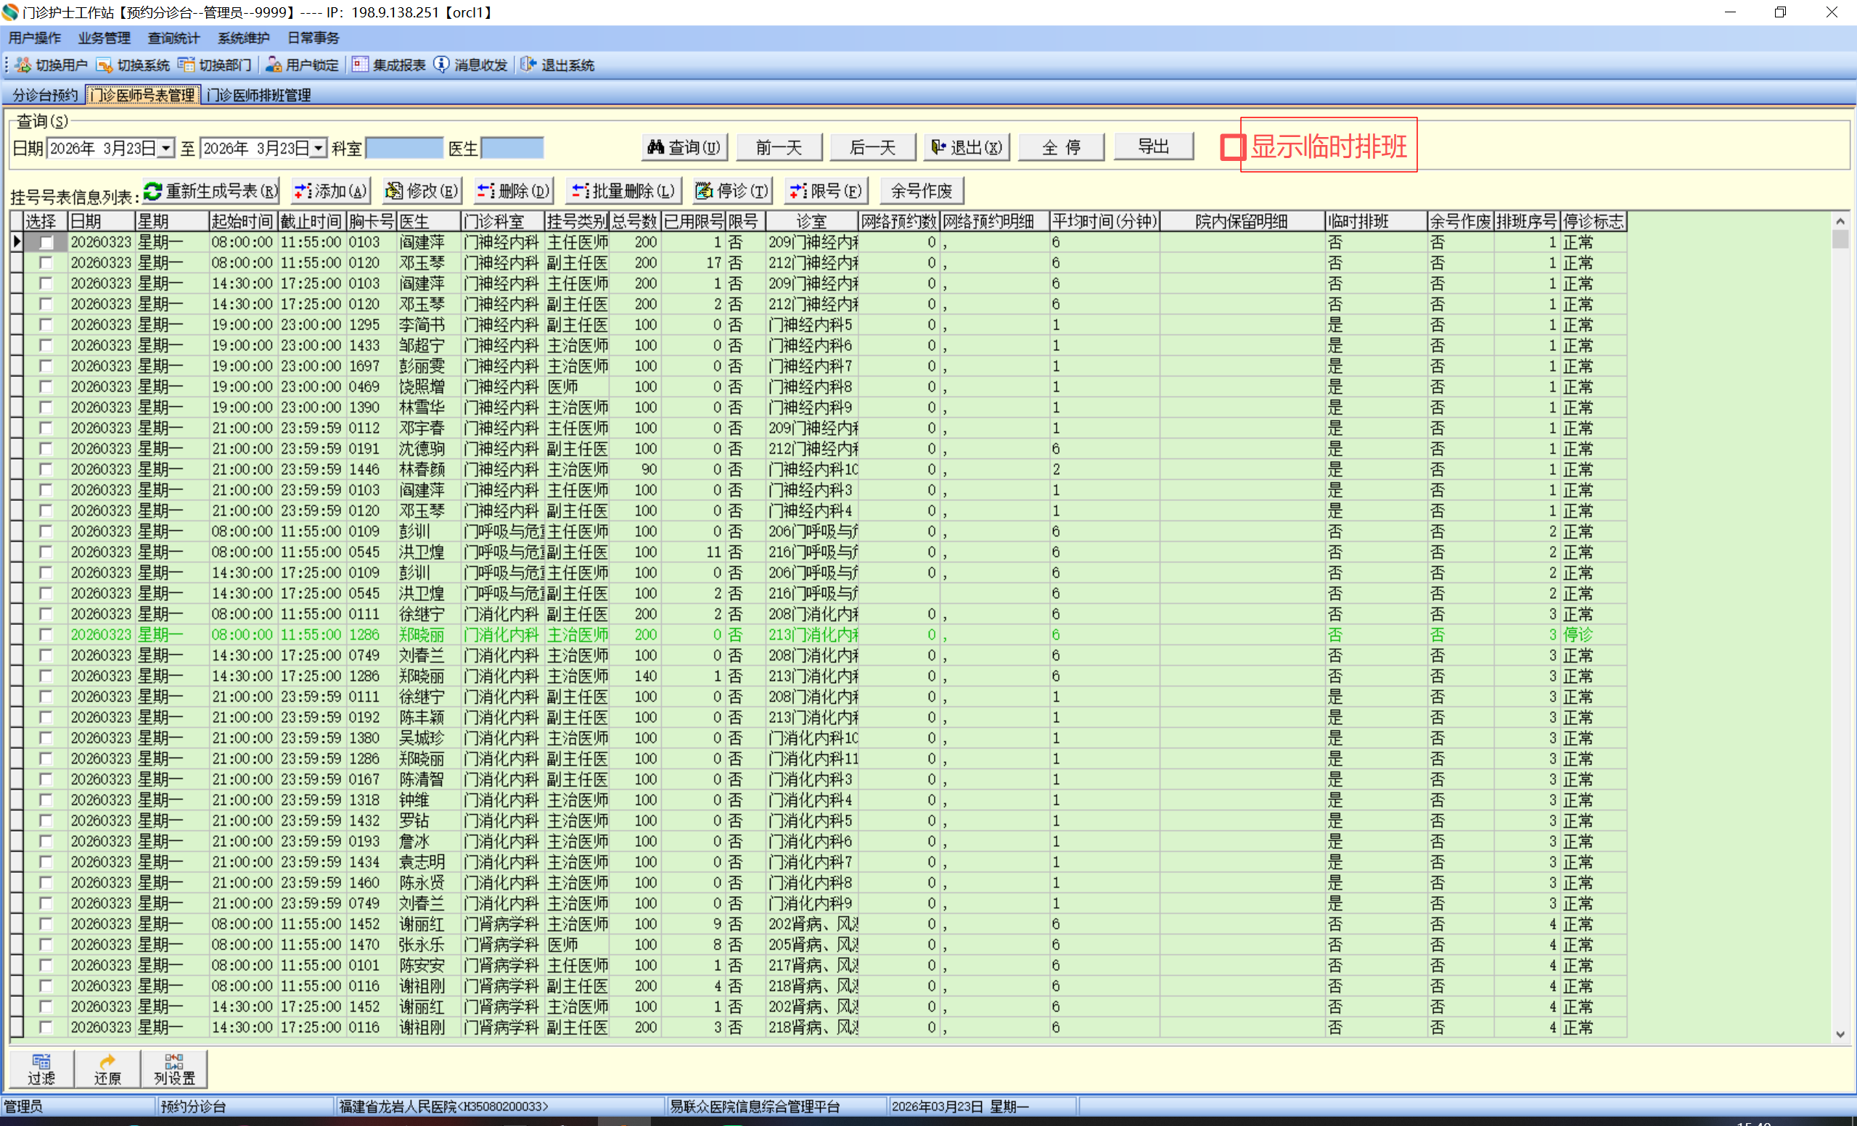Click the vertical scrollbar down arrow
Image resolution: width=1857 pixels, height=1126 pixels.
pos(1840,1034)
